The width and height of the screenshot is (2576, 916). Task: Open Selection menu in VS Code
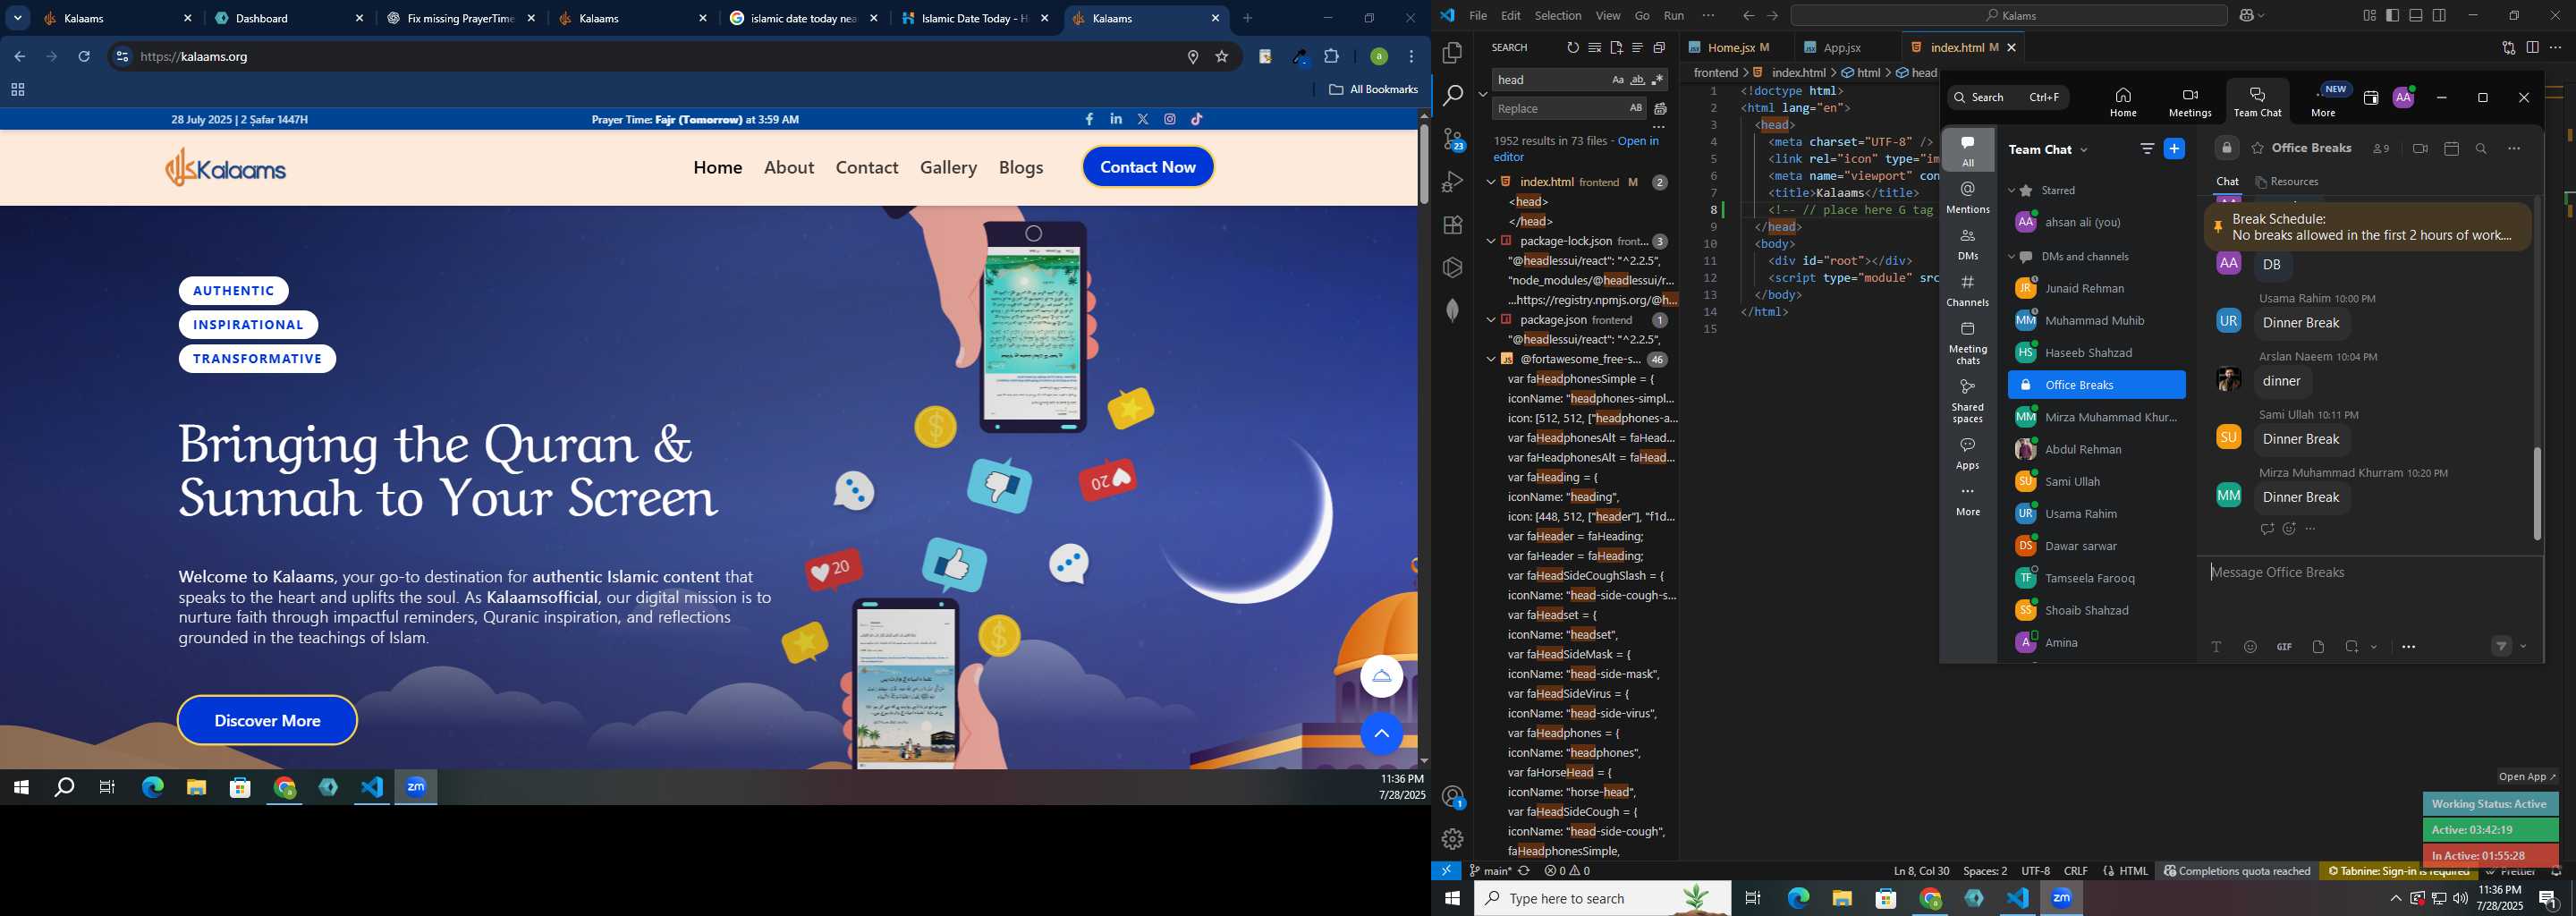click(1557, 15)
